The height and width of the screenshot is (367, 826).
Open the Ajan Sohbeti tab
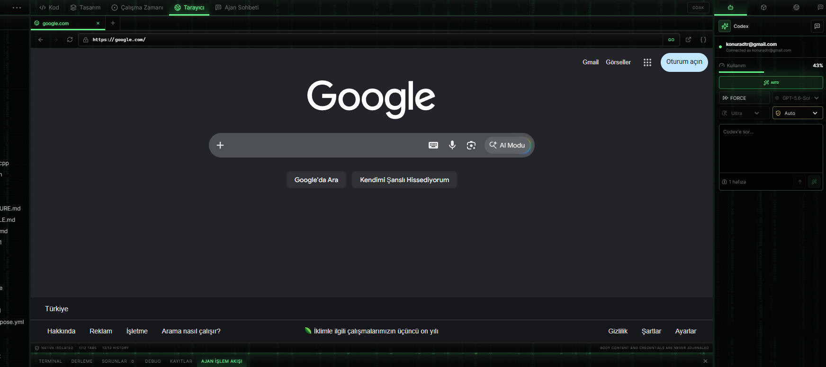click(237, 8)
